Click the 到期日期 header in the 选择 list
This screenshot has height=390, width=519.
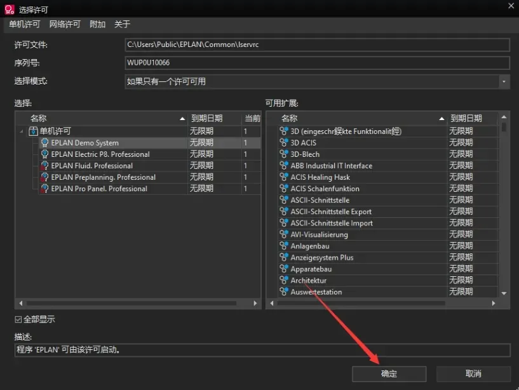(215, 119)
